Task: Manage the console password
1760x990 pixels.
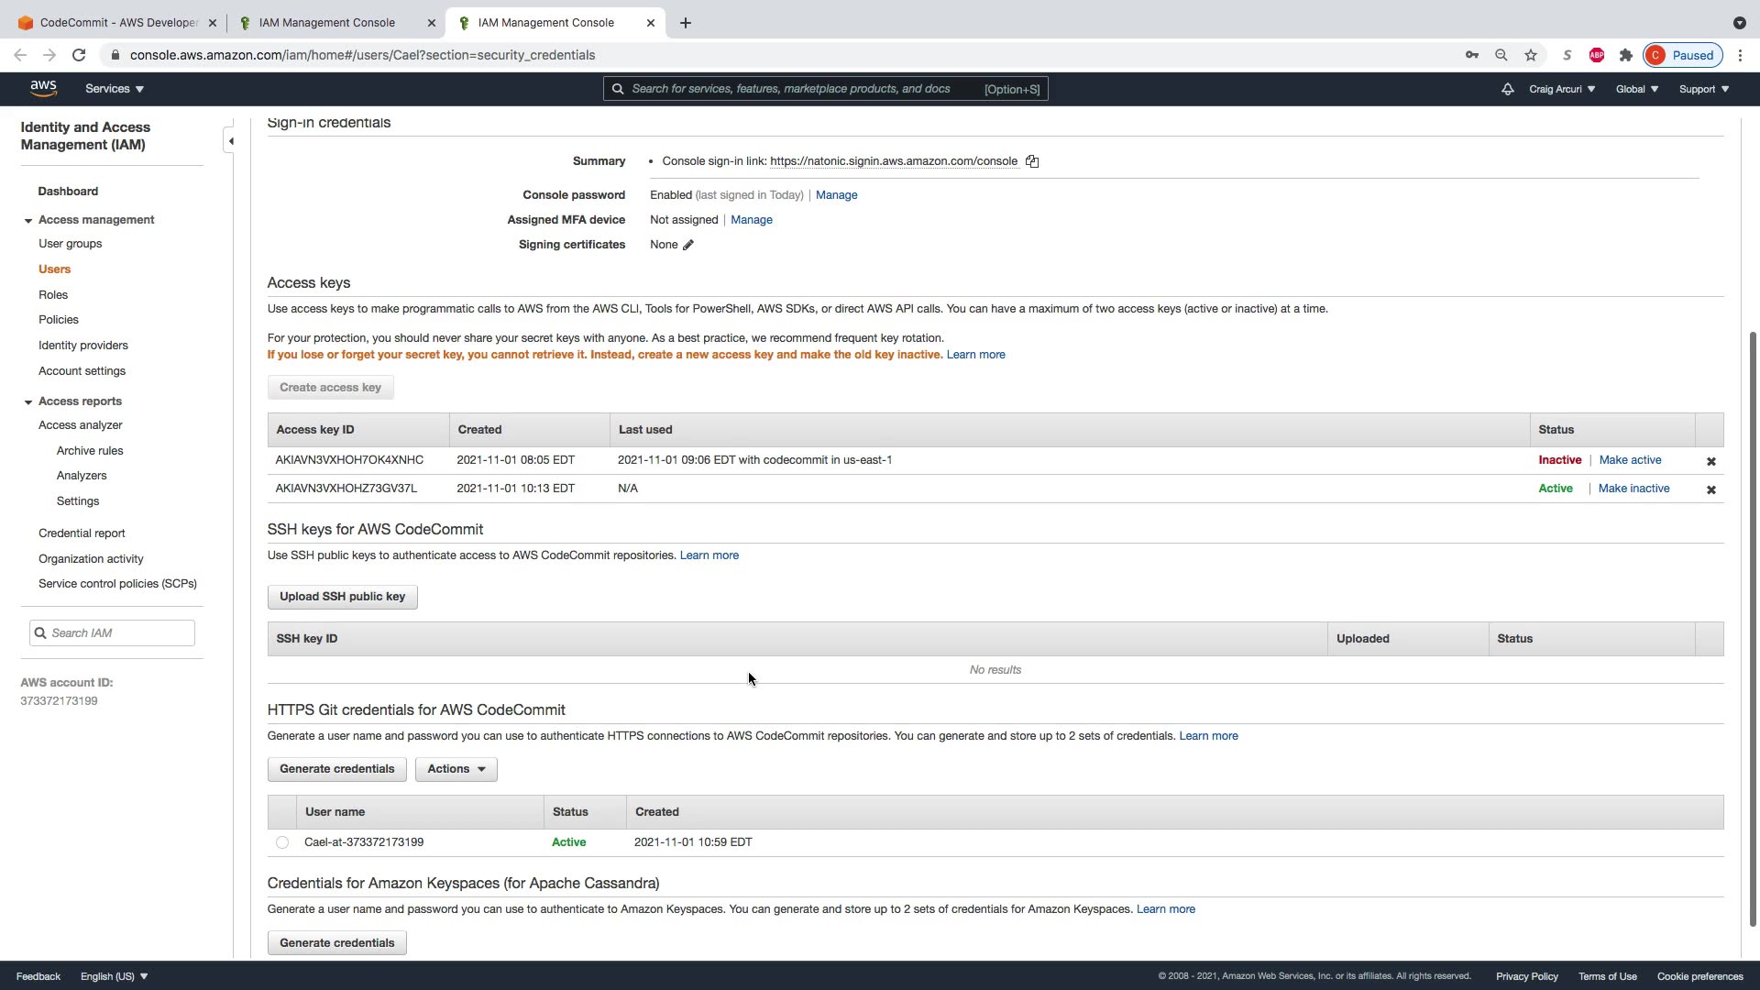Action: coord(836,195)
